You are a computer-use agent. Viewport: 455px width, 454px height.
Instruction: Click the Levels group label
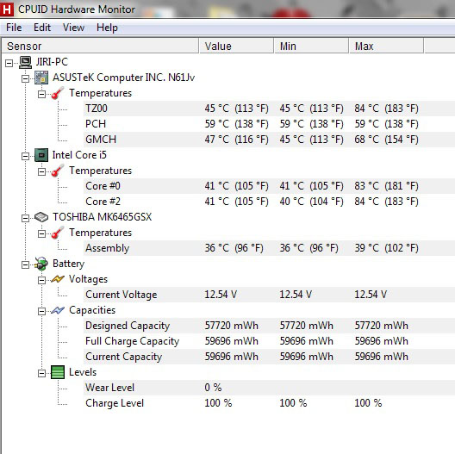(83, 372)
